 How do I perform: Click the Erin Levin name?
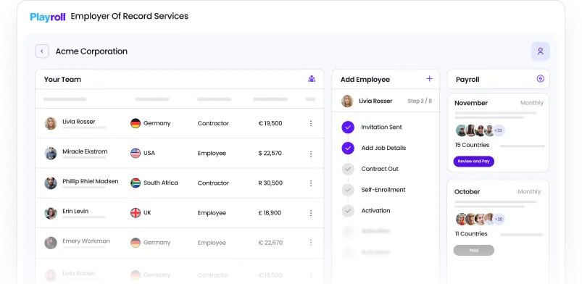click(75, 211)
